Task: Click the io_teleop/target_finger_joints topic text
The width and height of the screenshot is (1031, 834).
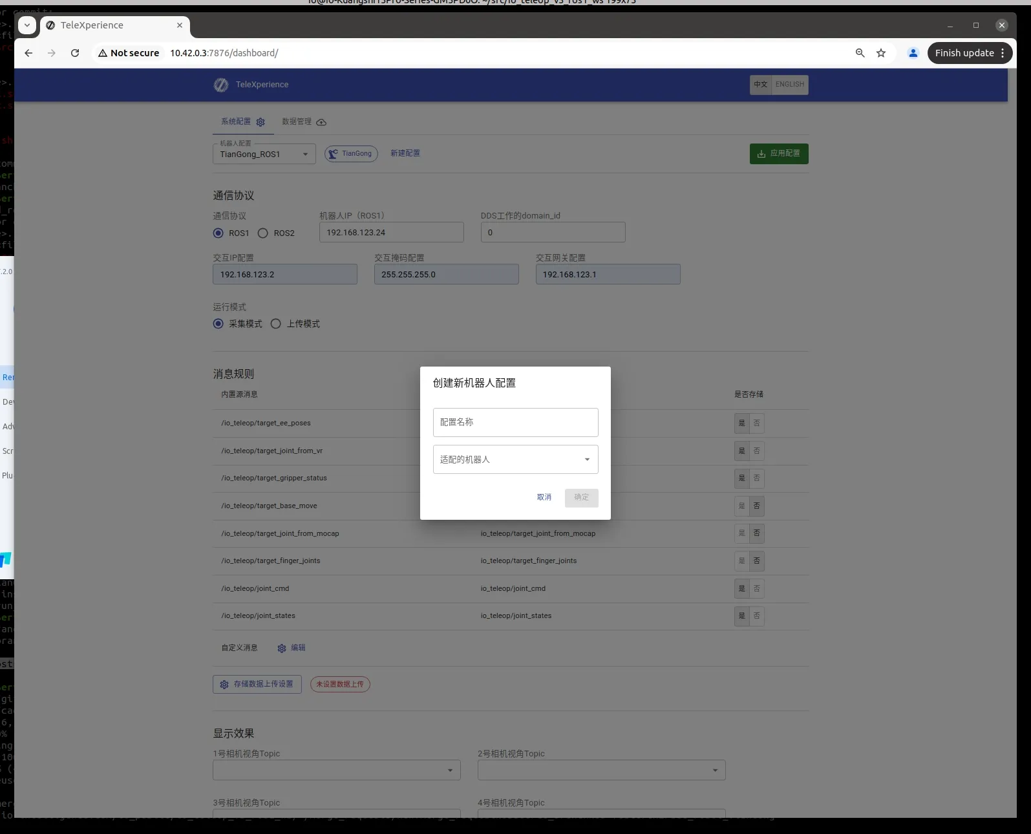Action: click(x=529, y=561)
